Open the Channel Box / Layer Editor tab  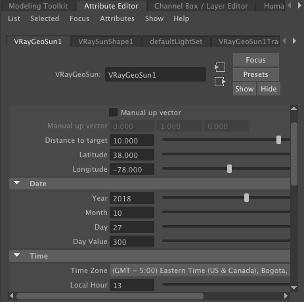[201, 6]
